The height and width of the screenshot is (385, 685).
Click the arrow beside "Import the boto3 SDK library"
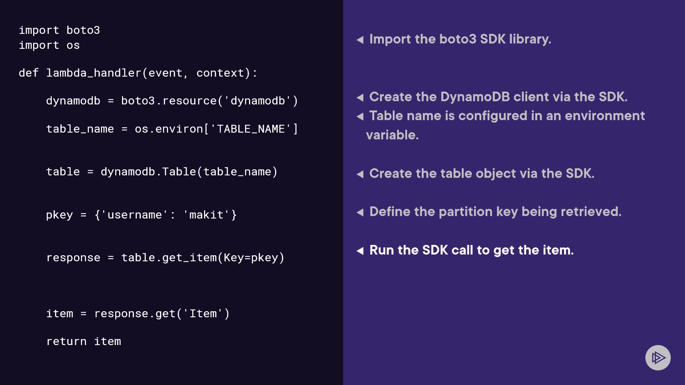tap(360, 40)
